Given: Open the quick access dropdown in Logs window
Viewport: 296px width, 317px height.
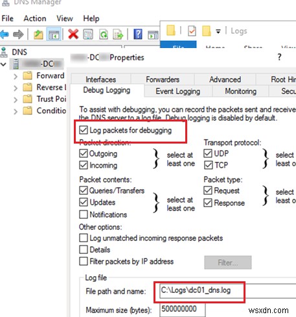Looking at the screenshot, I should coord(218,32).
